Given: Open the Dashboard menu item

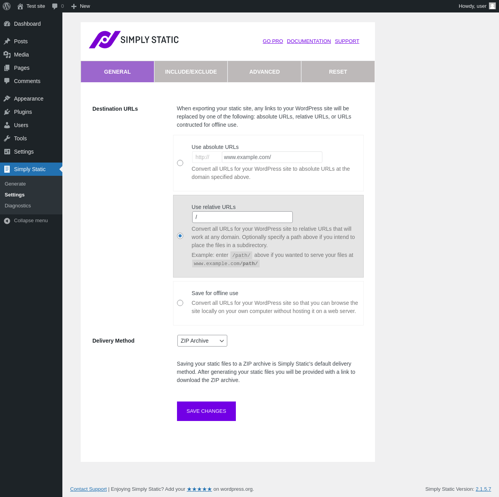Looking at the screenshot, I should [x=31, y=24].
